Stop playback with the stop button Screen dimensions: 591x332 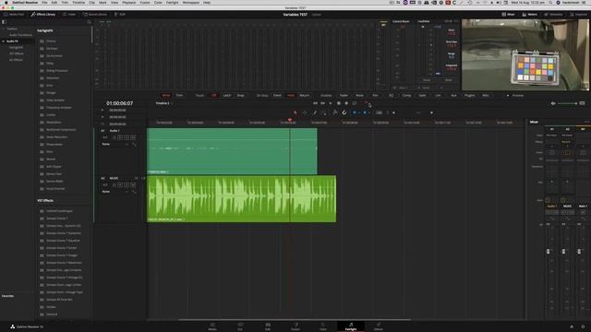(x=339, y=103)
